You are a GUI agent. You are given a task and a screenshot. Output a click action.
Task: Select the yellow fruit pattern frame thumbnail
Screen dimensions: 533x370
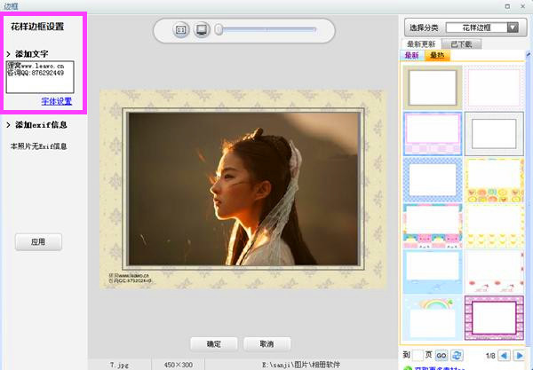point(494,180)
